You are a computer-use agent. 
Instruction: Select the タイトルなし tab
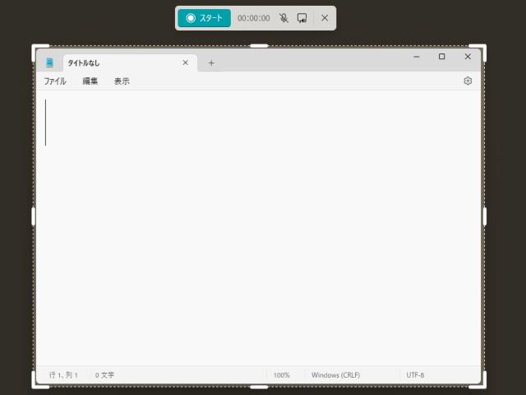(130, 63)
